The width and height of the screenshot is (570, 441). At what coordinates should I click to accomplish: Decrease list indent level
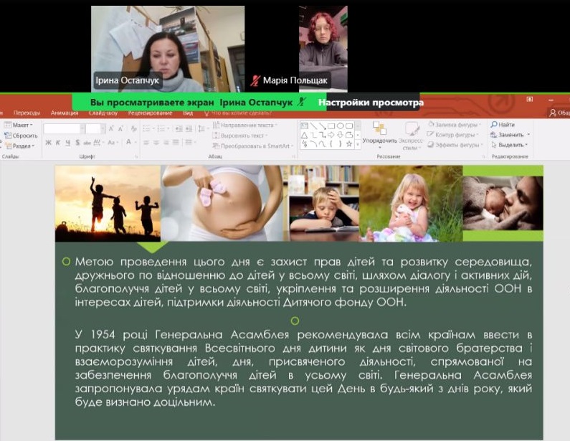(179, 128)
